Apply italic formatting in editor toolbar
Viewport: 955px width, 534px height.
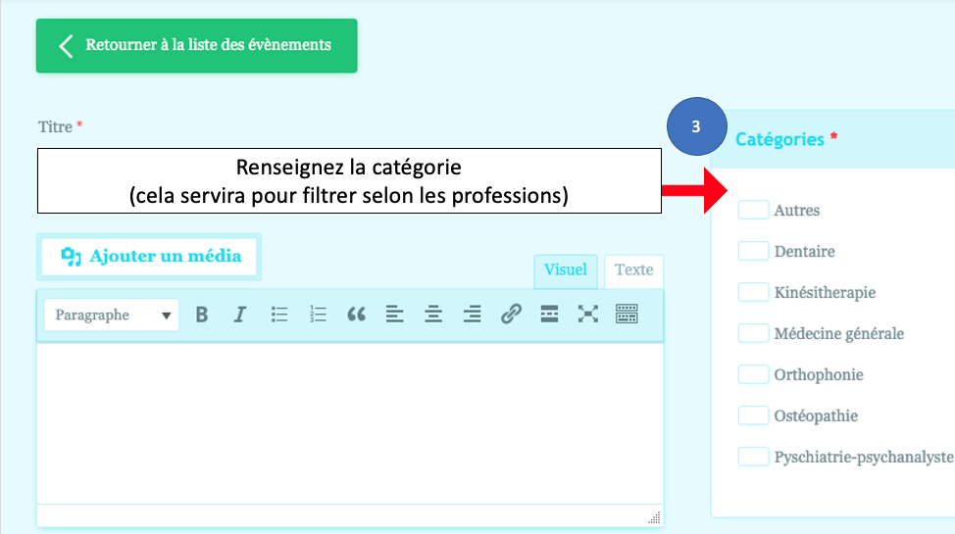[240, 315]
